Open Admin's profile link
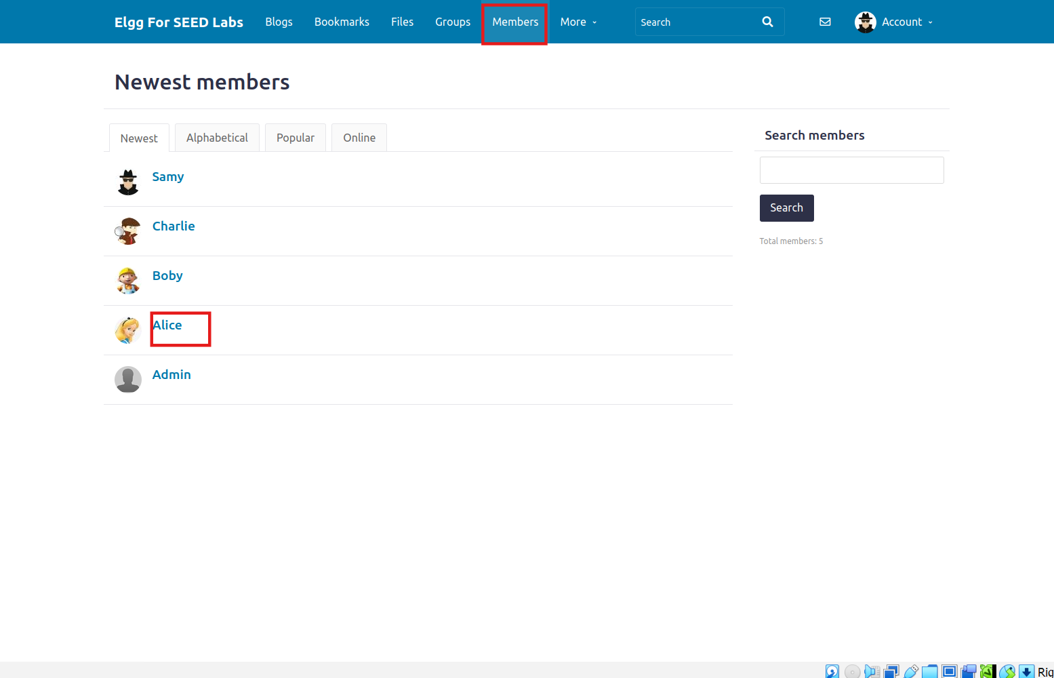The width and height of the screenshot is (1054, 678). 171,374
